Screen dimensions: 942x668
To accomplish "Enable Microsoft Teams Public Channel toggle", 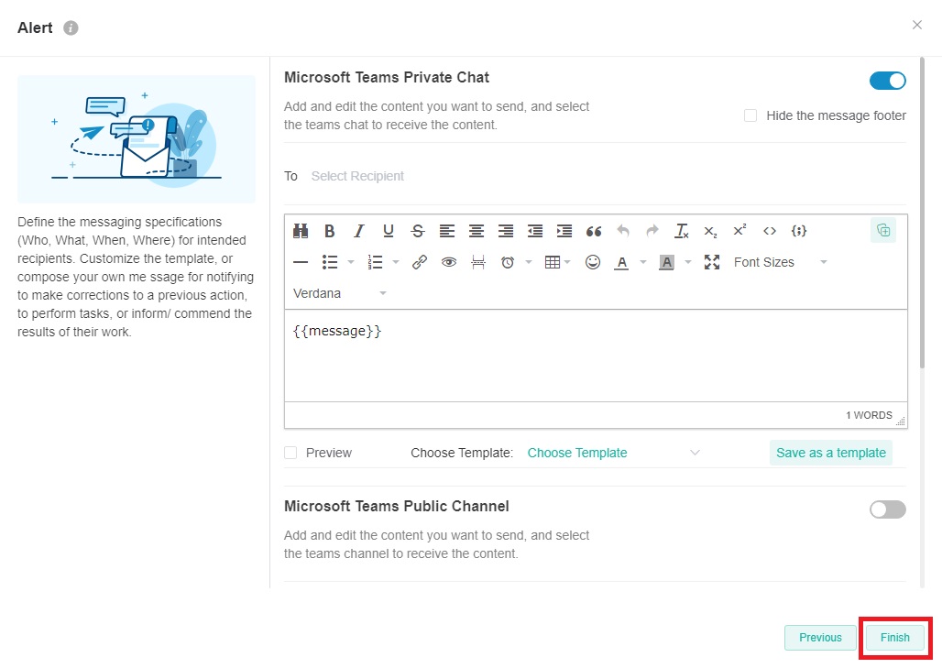I will tap(887, 509).
